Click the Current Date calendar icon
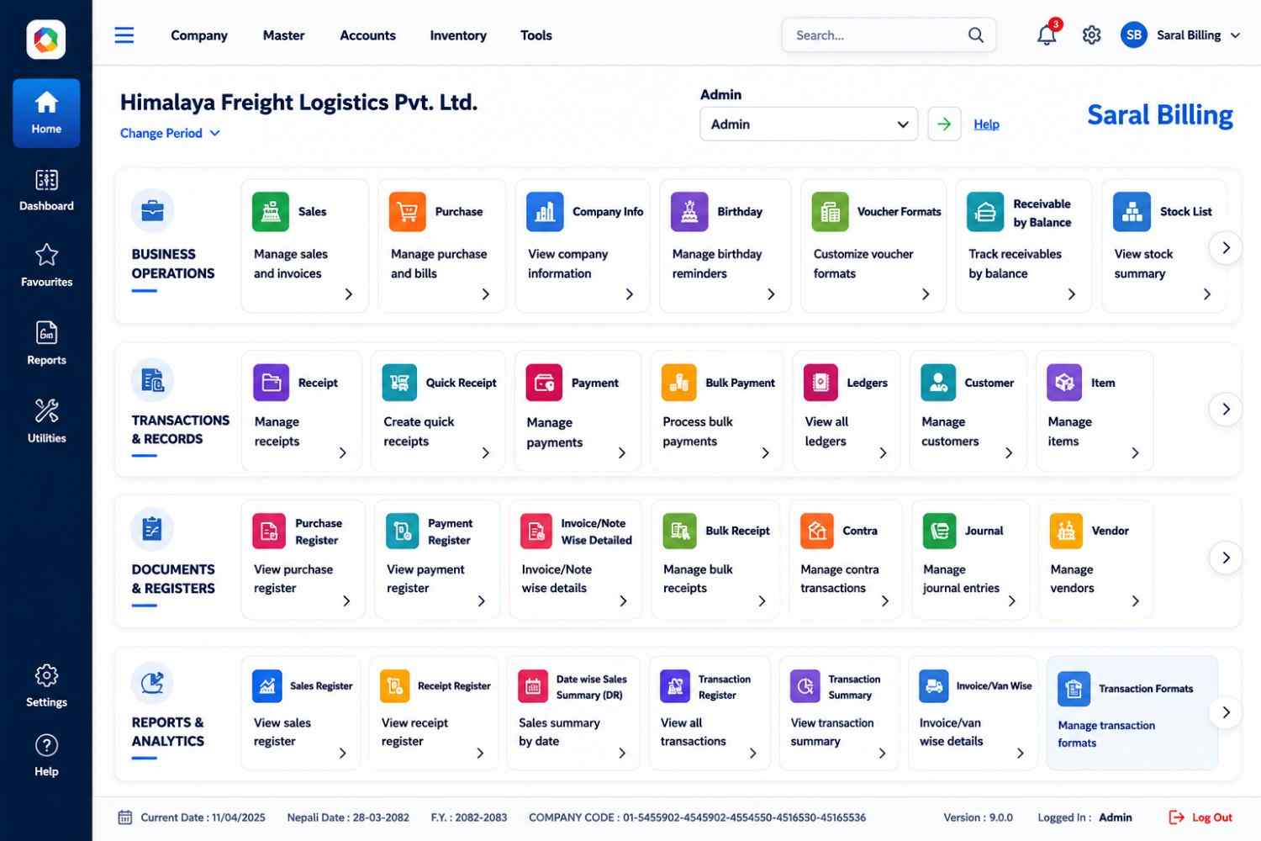 (125, 817)
